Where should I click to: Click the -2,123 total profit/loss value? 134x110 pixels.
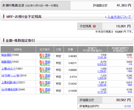coord(127,106)
